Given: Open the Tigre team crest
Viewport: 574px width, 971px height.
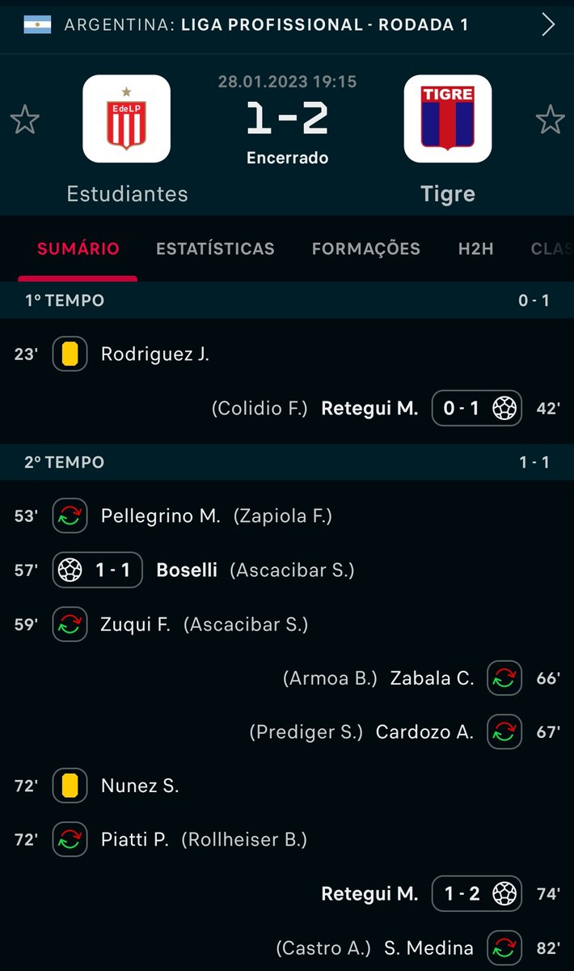Looking at the screenshot, I should coord(447,119).
